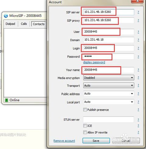Viewport: 146px width, 149px height.
Task: Open the Transport dropdown list
Action: pos(109,85)
